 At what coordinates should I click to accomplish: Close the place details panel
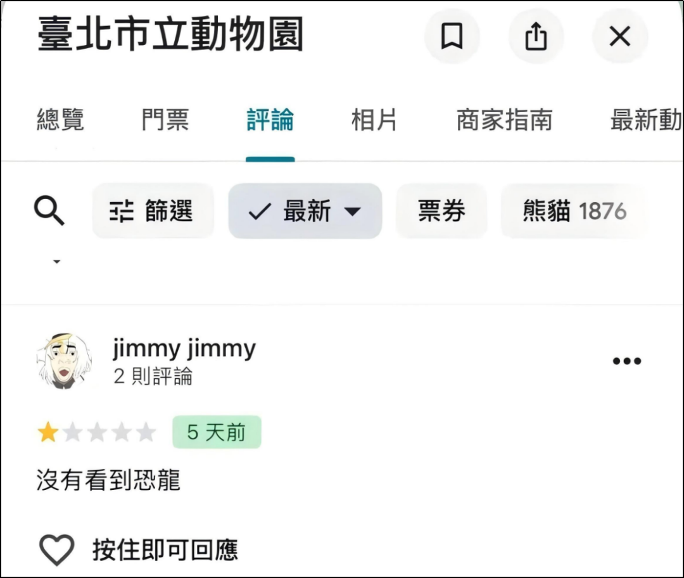pos(619,36)
